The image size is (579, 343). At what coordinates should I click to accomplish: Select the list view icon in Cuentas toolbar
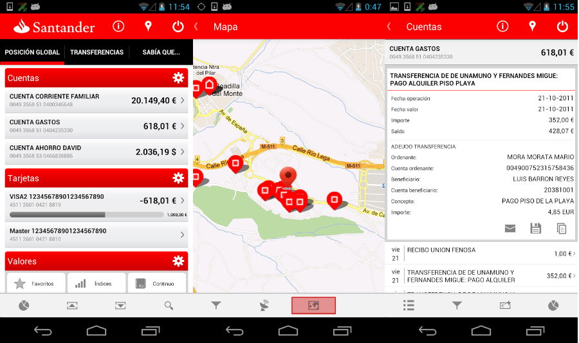[x=409, y=306]
